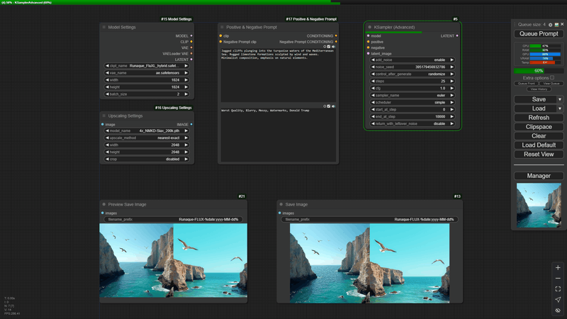Image resolution: width=567 pixels, height=319 pixels.
Task: Collapse the KSampler (Advanced) node dot
Action: point(369,27)
